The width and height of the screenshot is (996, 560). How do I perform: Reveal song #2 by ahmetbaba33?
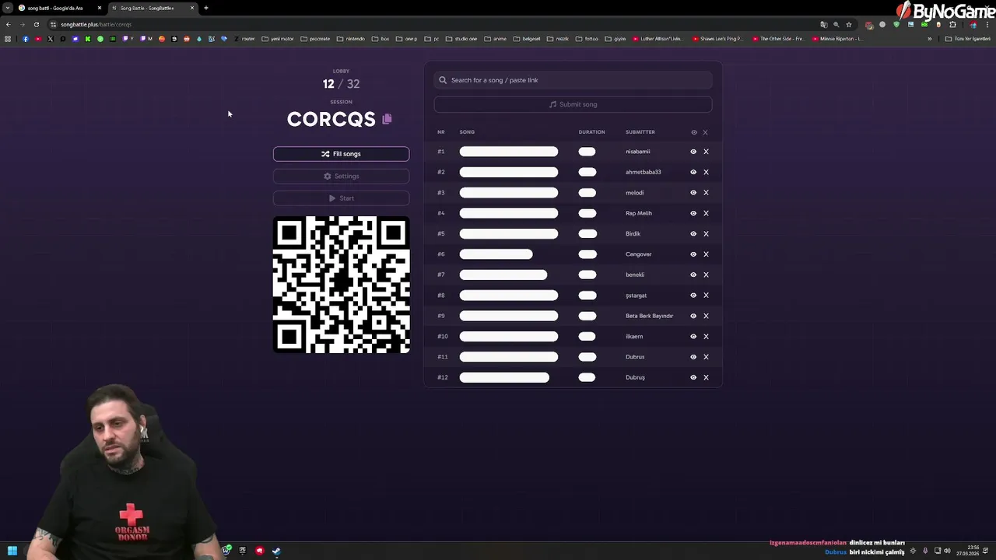[x=693, y=172]
